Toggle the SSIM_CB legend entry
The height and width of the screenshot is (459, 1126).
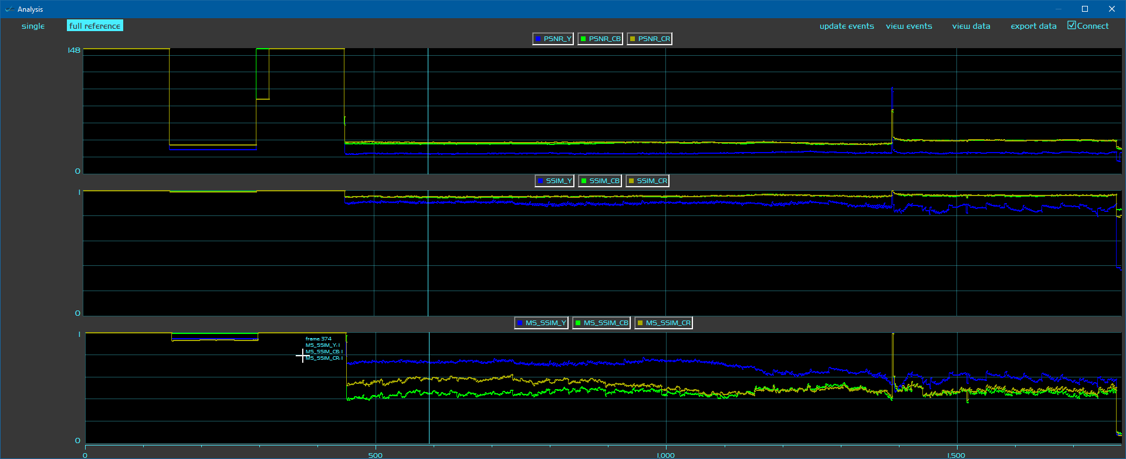[600, 181]
